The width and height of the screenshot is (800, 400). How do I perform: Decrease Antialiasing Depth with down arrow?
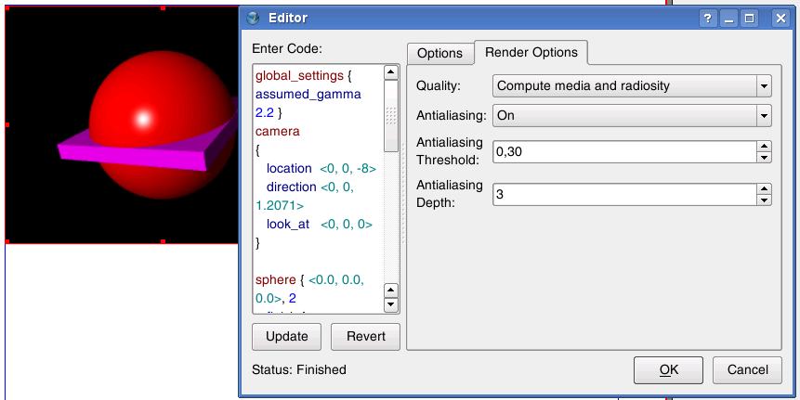point(764,200)
